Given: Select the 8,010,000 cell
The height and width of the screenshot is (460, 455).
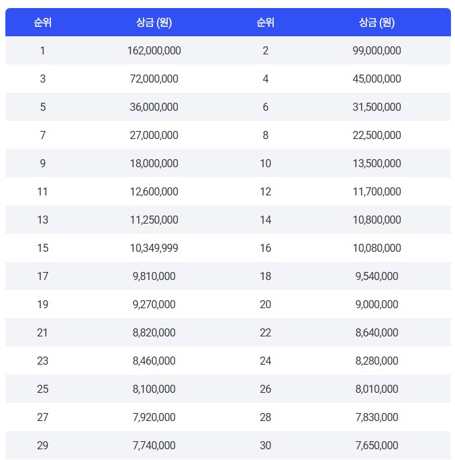Looking at the screenshot, I should pyautogui.click(x=376, y=389).
